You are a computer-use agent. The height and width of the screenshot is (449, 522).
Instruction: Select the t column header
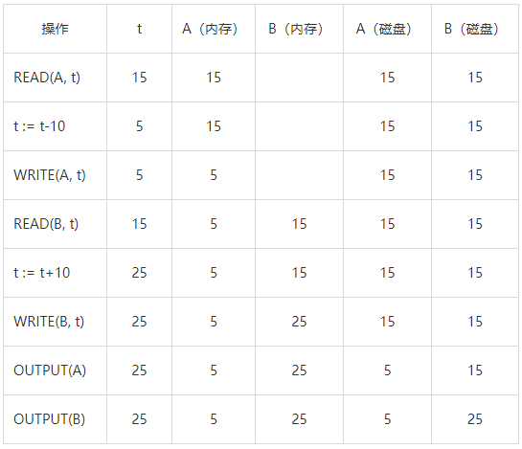coord(139,29)
